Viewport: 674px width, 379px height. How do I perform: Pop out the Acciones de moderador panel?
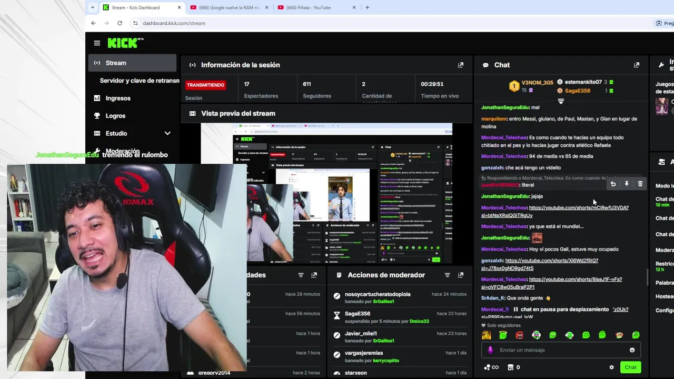(461, 275)
